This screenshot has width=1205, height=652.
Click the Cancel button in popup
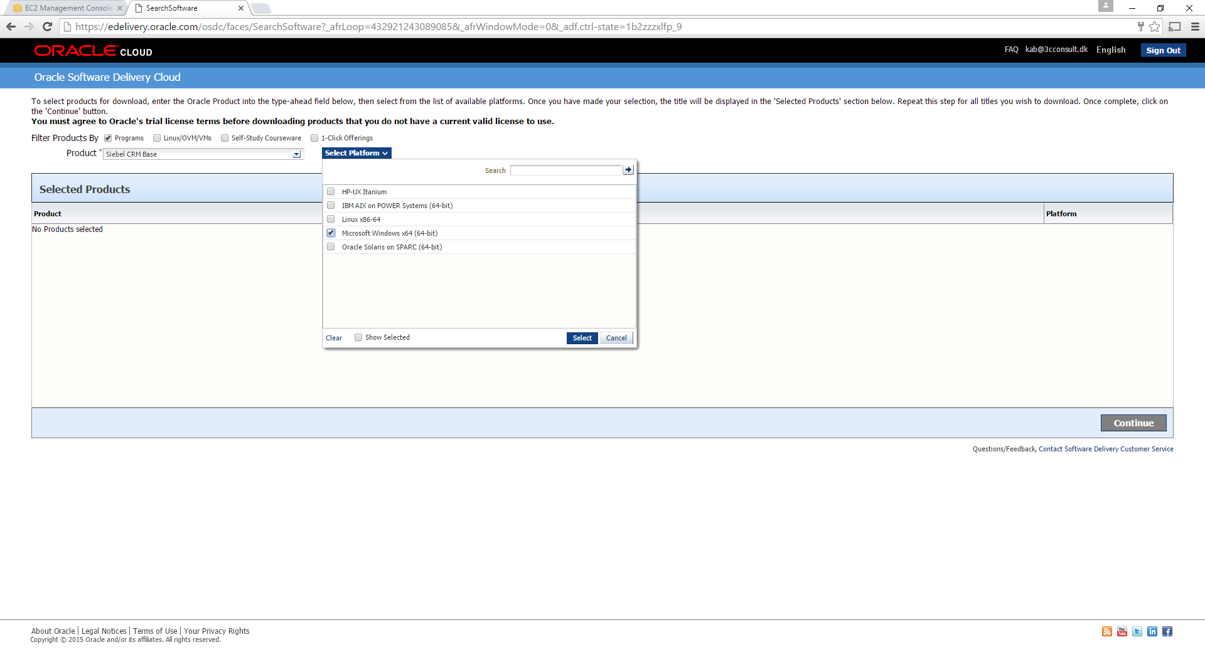point(616,338)
